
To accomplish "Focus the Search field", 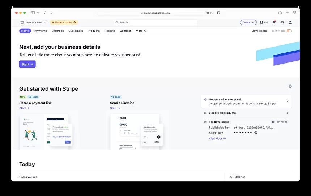I will [155, 22].
